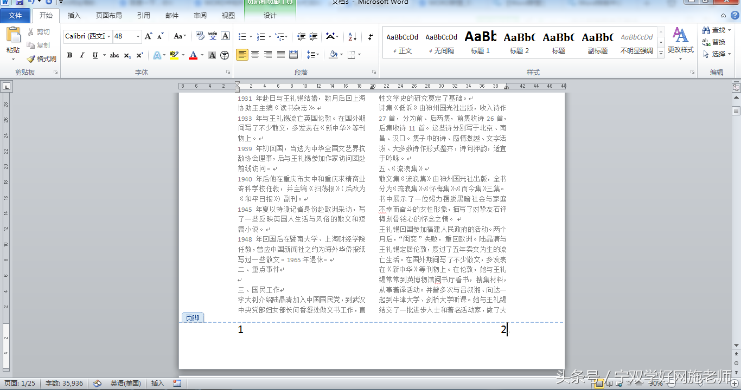Image resolution: width=741 pixels, height=390 pixels.
Task: Toggle Center paragraph alignment
Action: [254, 55]
